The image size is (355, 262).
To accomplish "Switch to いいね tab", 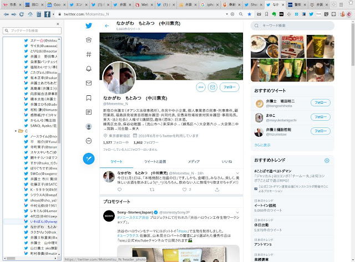I will click(x=227, y=162).
